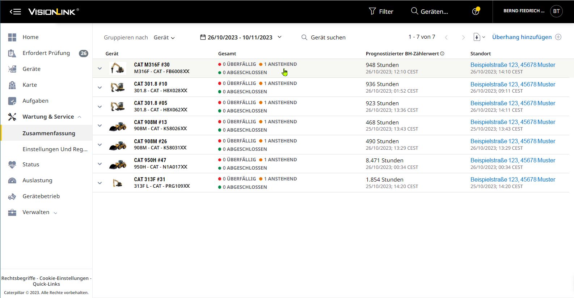Open the BT user avatar

pyautogui.click(x=556, y=11)
